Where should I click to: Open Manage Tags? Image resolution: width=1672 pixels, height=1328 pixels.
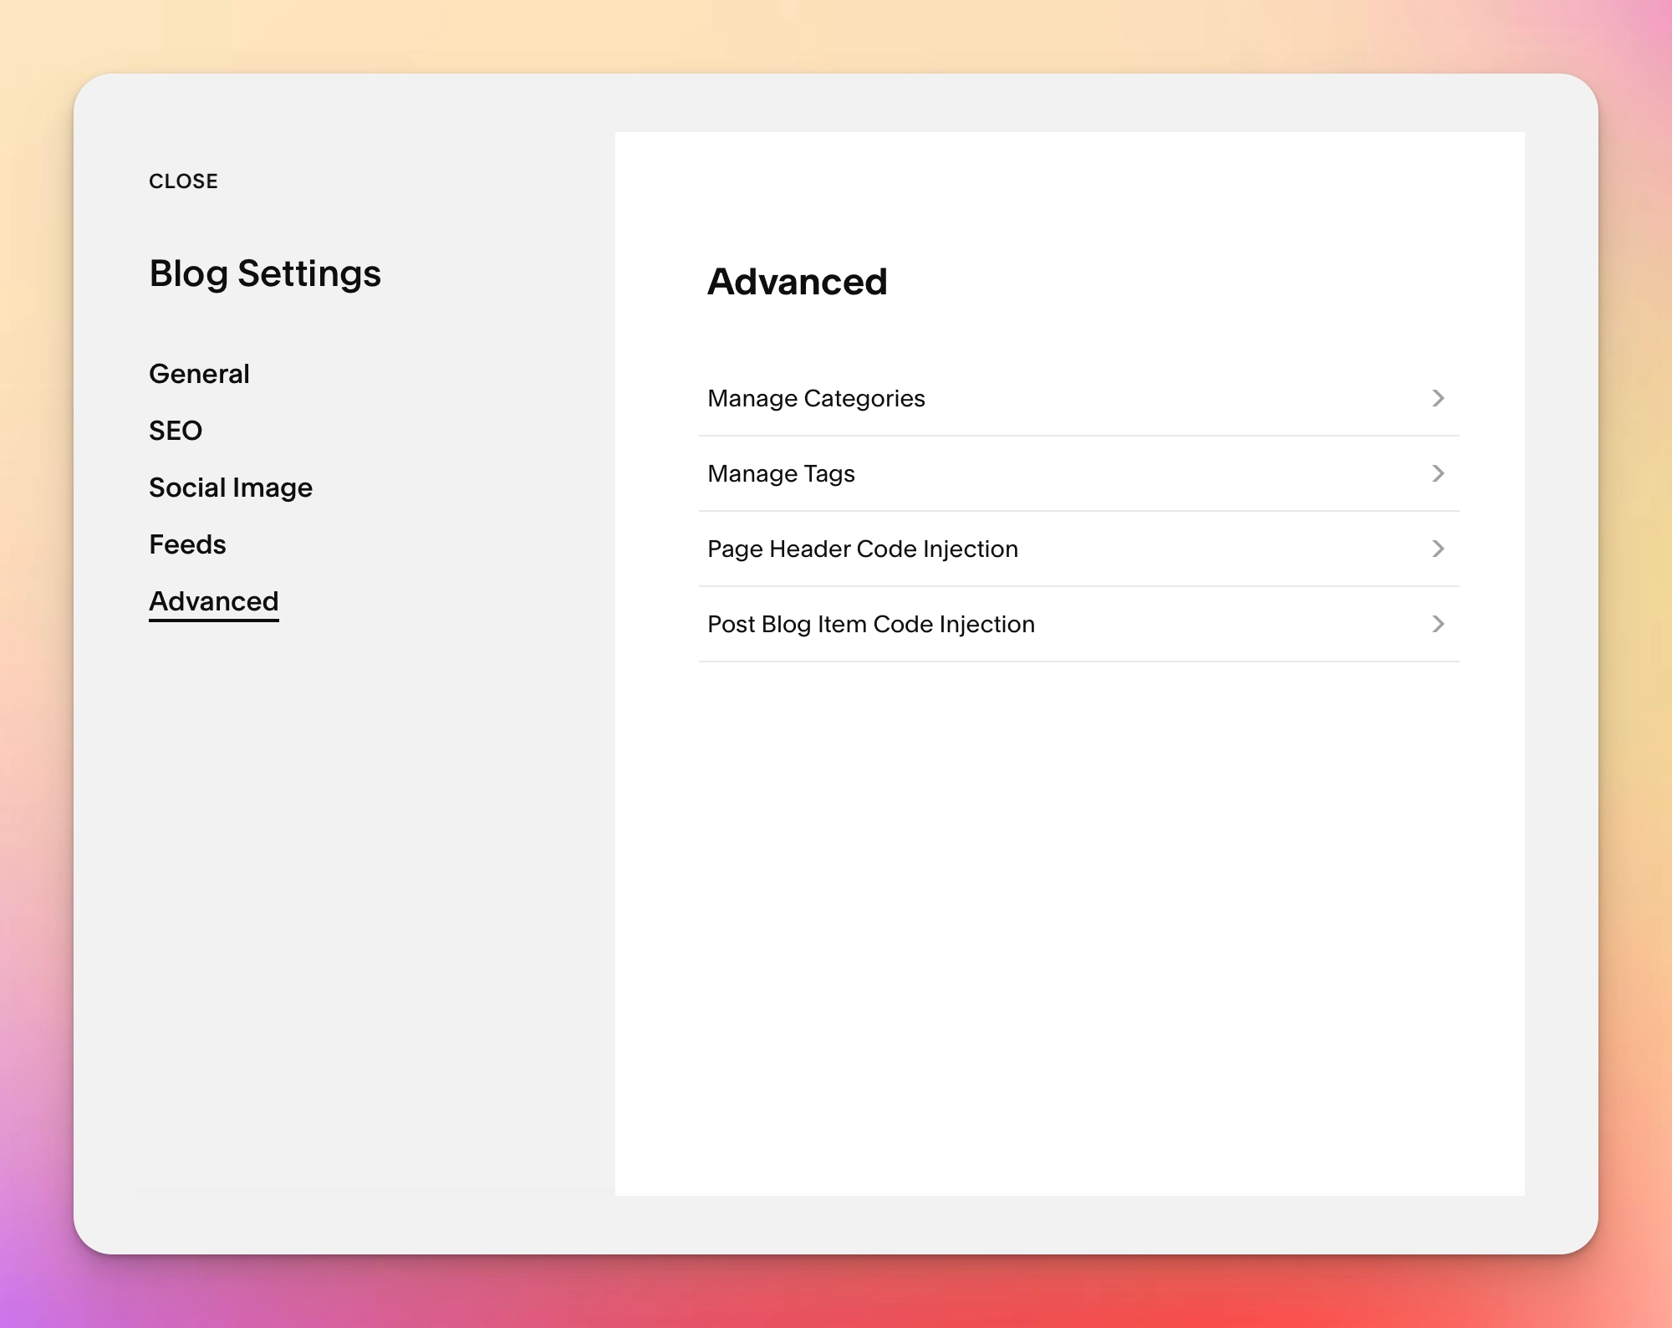coord(1078,473)
